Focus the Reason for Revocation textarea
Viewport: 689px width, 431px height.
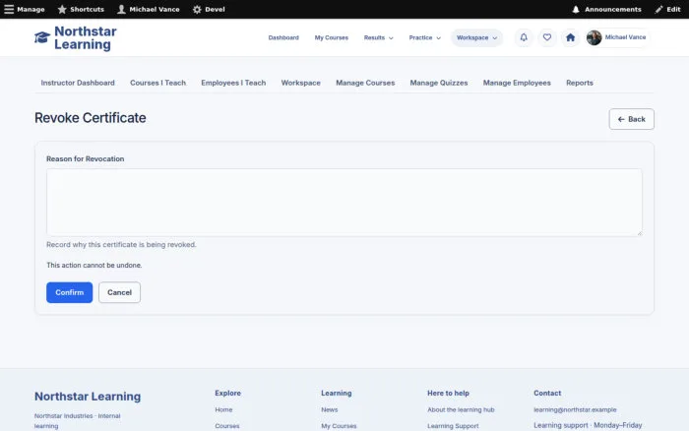[x=344, y=203]
